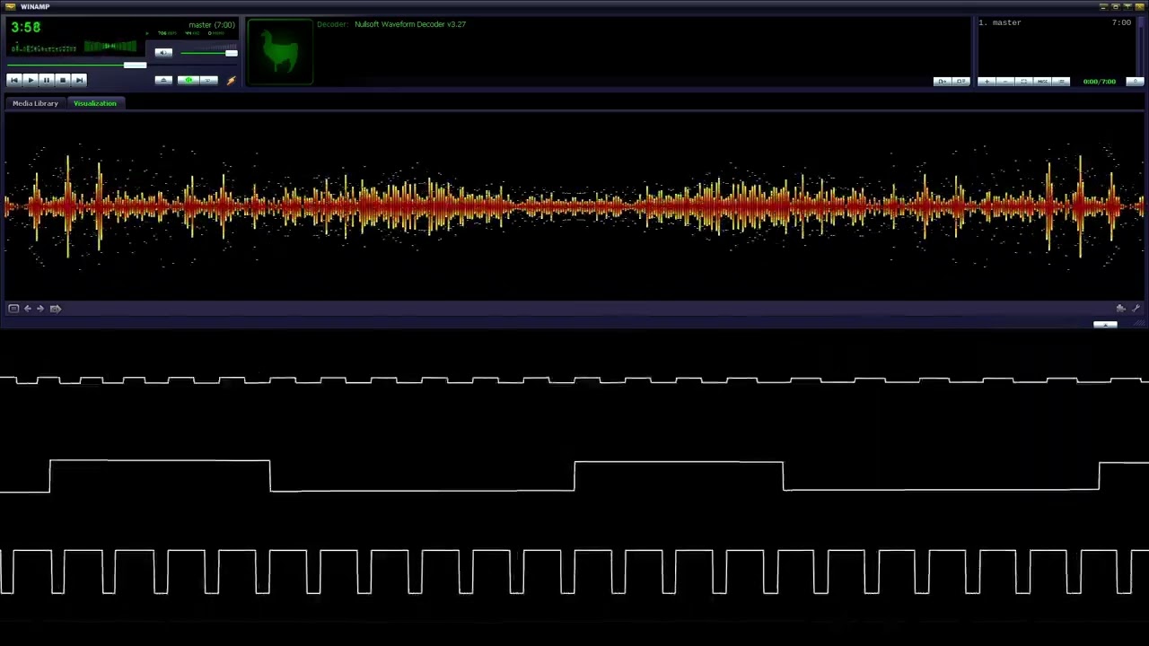Click the volume slider handle
This screenshot has height=646, width=1149.
pos(231,53)
